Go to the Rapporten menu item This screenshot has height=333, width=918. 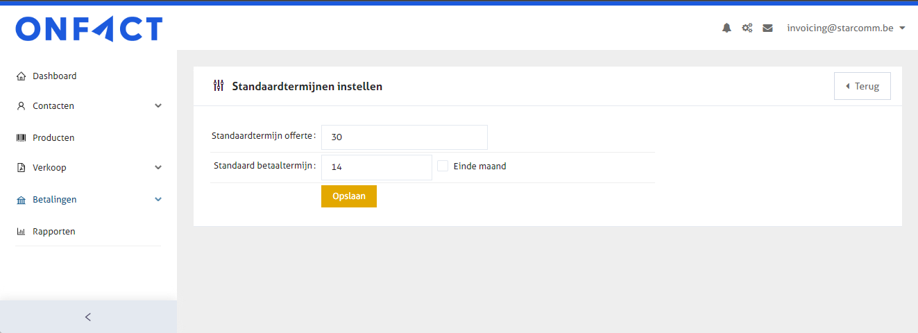pyautogui.click(x=54, y=232)
